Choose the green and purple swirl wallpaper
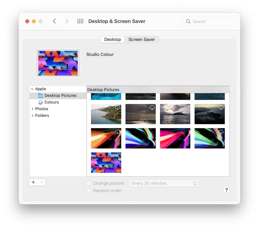 pos(209,138)
